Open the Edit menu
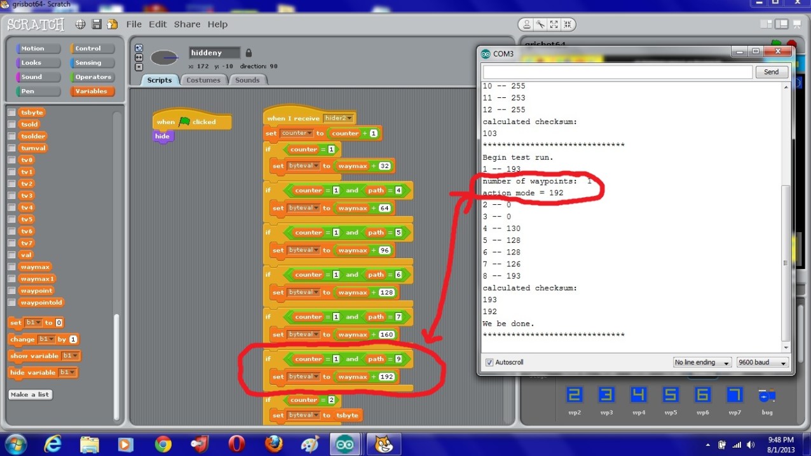 (x=158, y=24)
